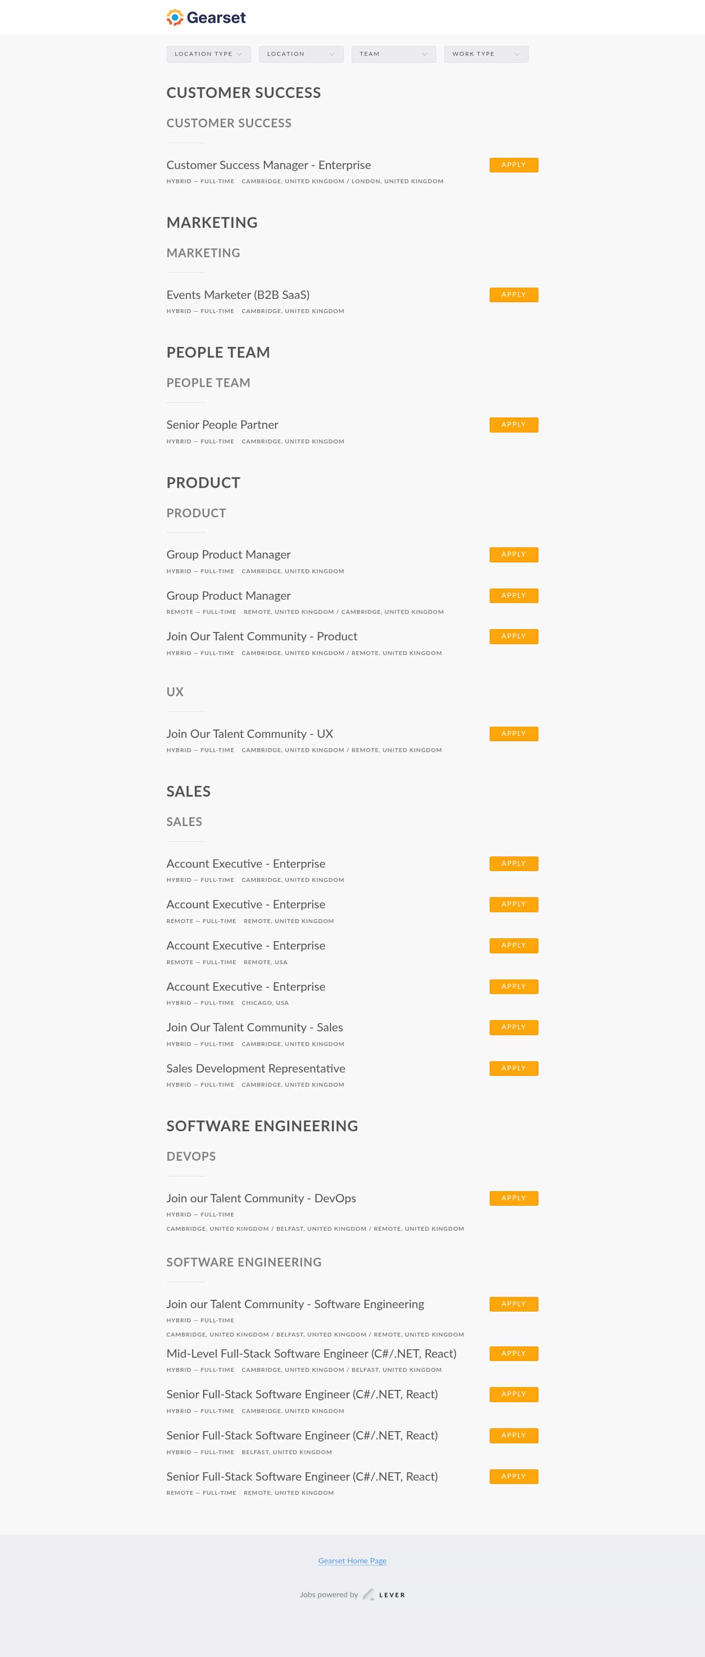Open the Team filter dropdown
The height and width of the screenshot is (1657, 705).
(393, 54)
